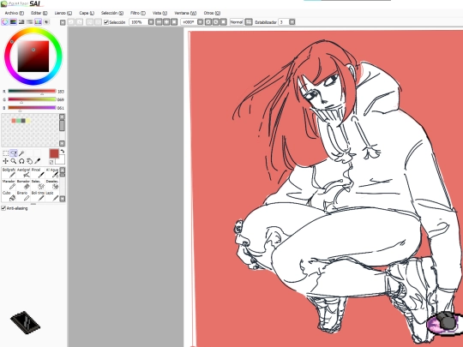Select the rectangular selection tool
This screenshot has height=347, width=463.
coord(6,153)
